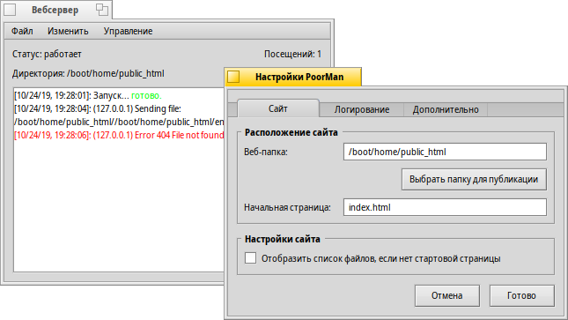Open the Дополнительно tab
The height and width of the screenshot is (320, 568).
pyautogui.click(x=446, y=109)
